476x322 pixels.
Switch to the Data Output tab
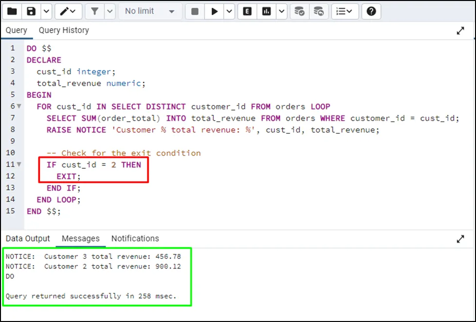28,238
